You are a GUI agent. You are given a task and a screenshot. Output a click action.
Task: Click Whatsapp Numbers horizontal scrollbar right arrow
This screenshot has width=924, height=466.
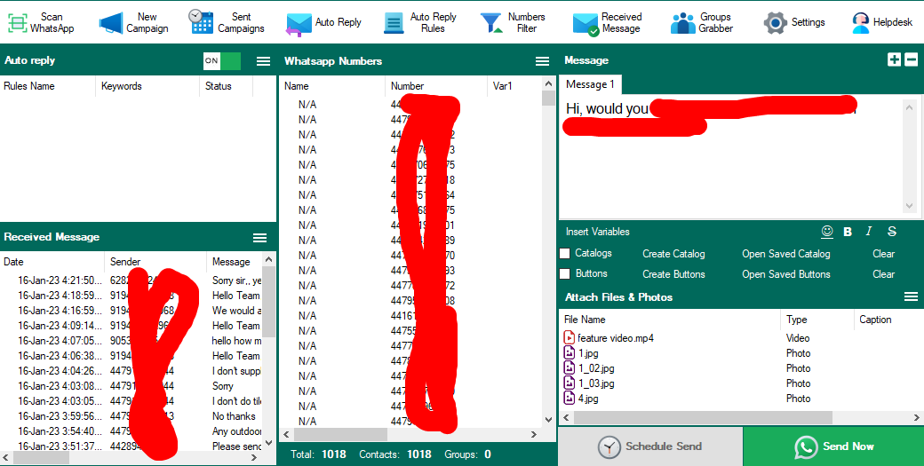(x=534, y=435)
